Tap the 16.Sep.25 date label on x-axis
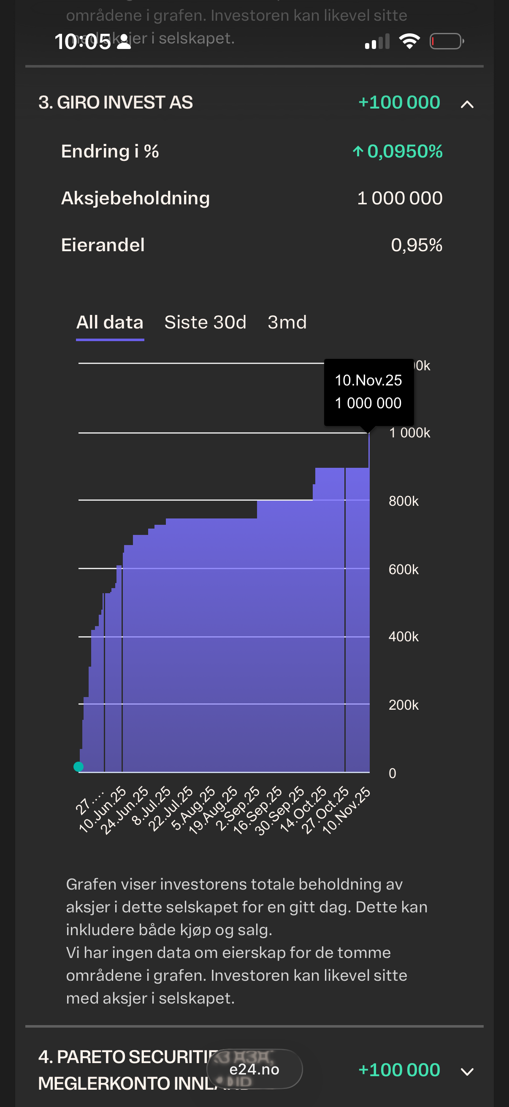Screen dimensions: 509x1107 coord(258,810)
